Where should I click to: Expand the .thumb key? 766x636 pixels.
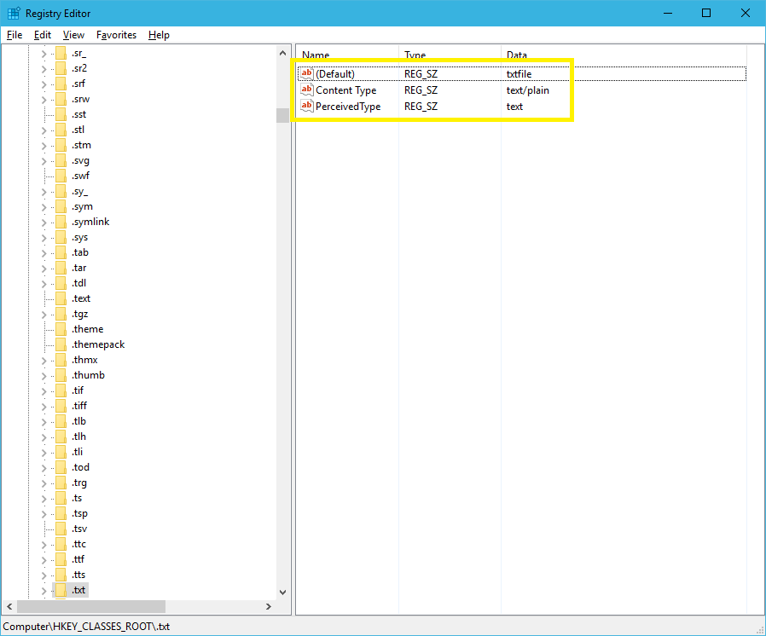(x=44, y=376)
